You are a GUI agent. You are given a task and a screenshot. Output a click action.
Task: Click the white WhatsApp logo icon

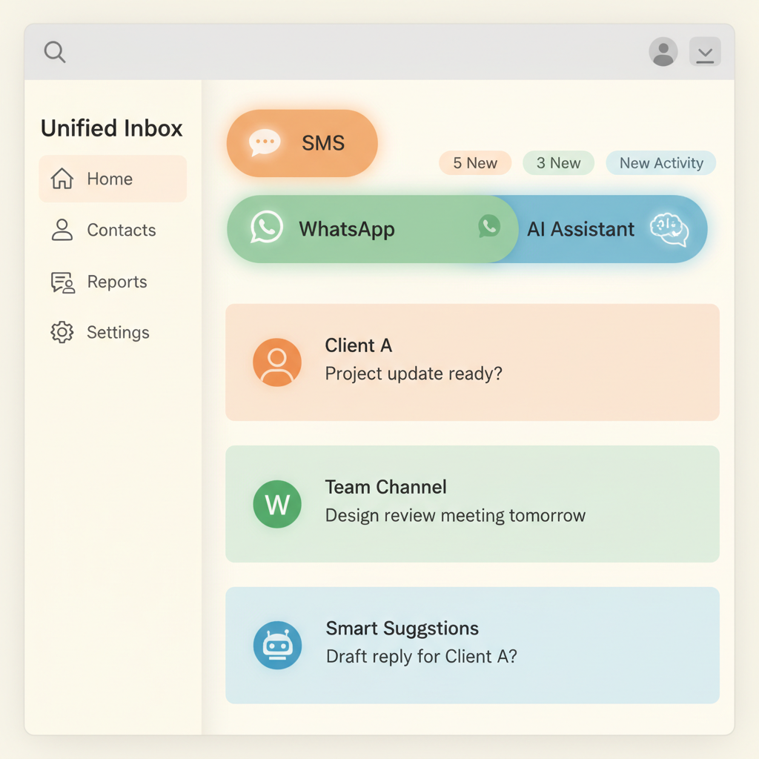point(267,227)
